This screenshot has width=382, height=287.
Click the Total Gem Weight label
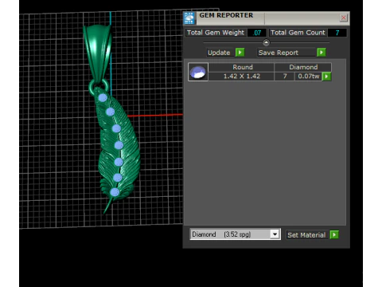coord(216,33)
